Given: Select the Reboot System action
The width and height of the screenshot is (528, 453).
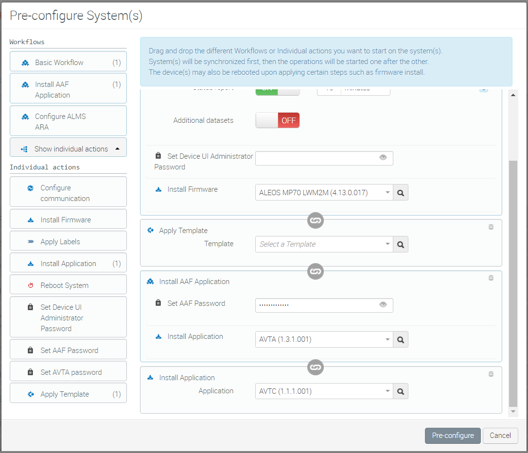Looking at the screenshot, I should [68, 285].
